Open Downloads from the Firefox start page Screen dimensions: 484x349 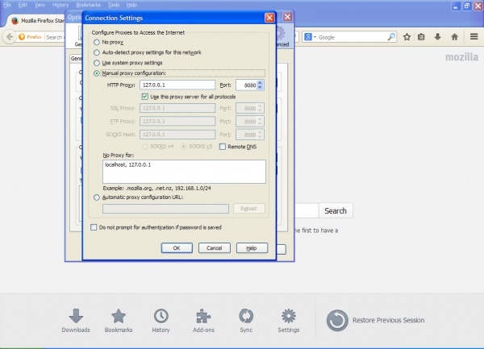[x=76, y=321]
